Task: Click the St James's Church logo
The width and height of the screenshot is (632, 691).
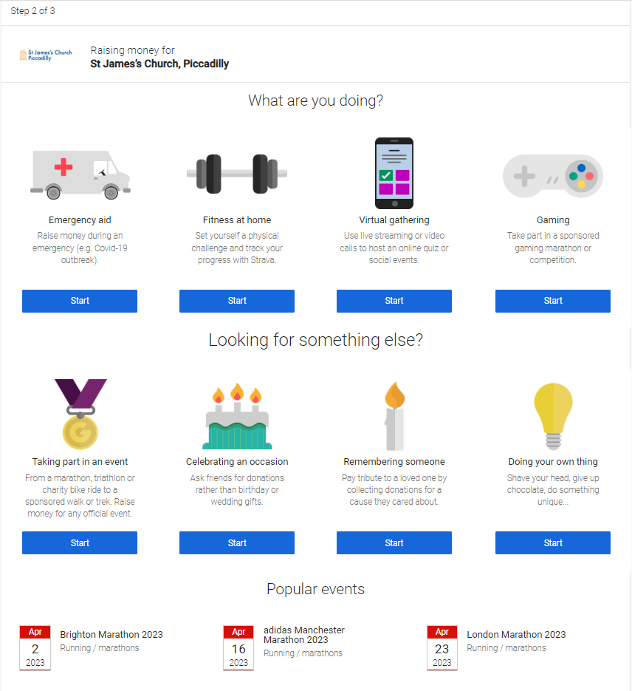Action: tap(46, 55)
